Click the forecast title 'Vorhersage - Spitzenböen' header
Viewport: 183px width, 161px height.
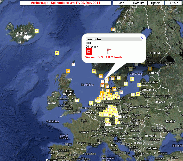(x=66, y=3)
